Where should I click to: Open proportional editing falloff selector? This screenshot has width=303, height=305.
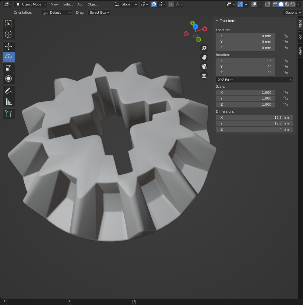click(x=179, y=4)
